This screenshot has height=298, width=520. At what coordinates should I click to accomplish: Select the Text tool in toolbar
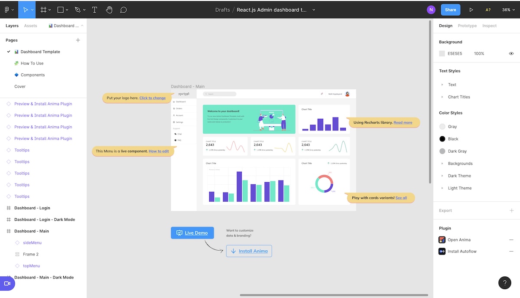[94, 10]
